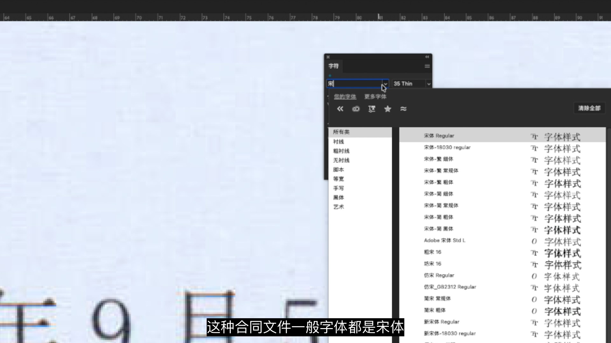Switch to the 更多字体 tab

(x=376, y=97)
